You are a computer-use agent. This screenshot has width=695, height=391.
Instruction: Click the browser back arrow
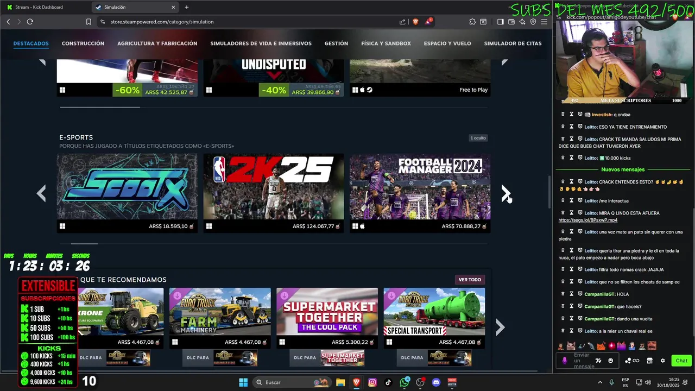coord(8,22)
